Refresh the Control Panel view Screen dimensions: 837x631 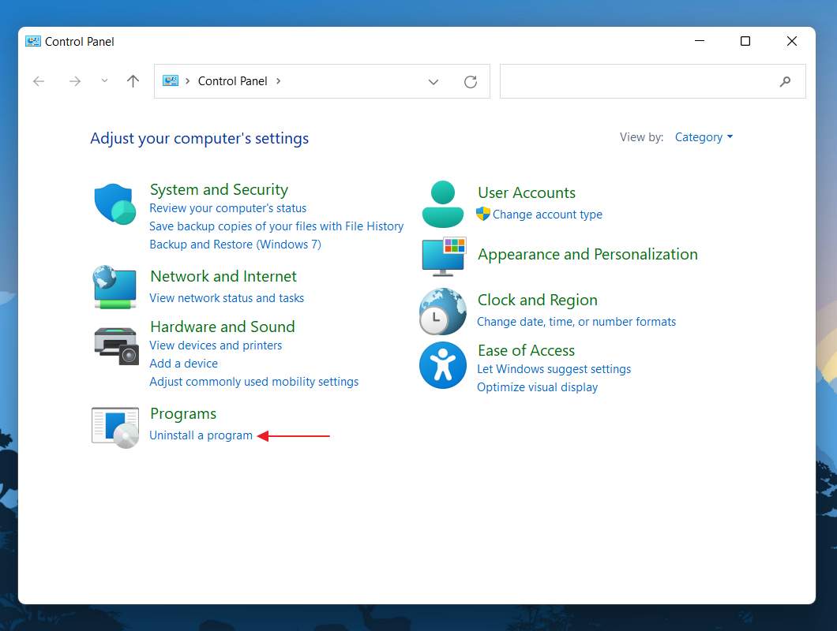[471, 81]
